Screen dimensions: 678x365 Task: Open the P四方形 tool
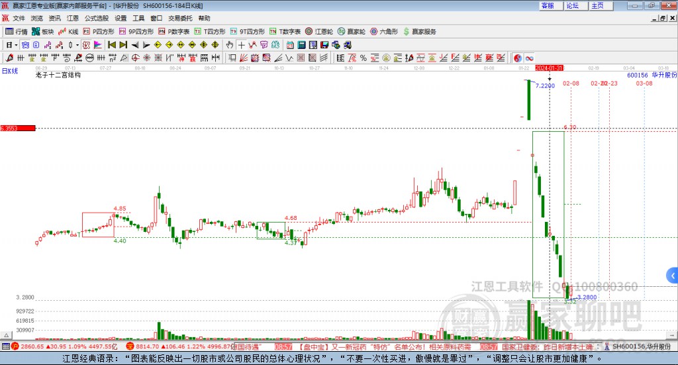98,32
